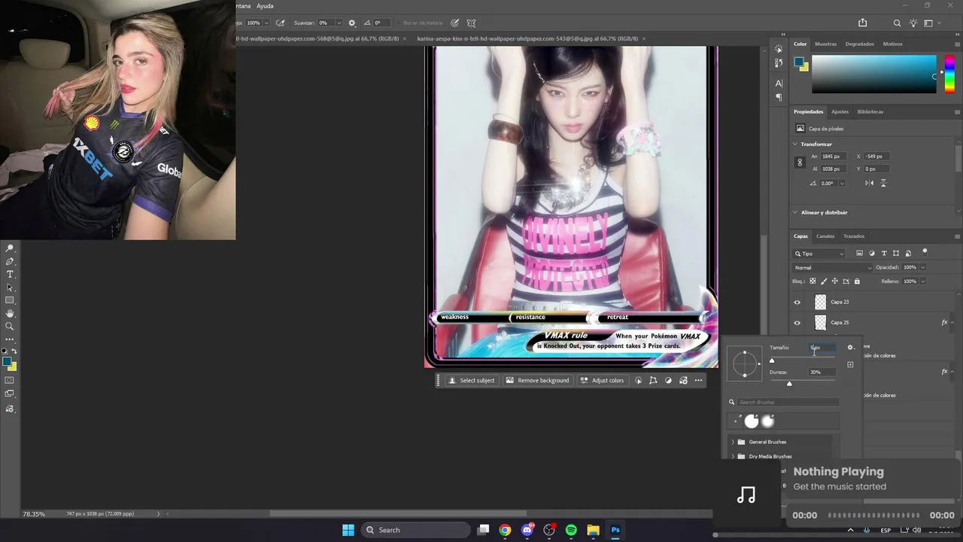The image size is (963, 542).
Task: Switch to the Motivos tab
Action: 892,44
